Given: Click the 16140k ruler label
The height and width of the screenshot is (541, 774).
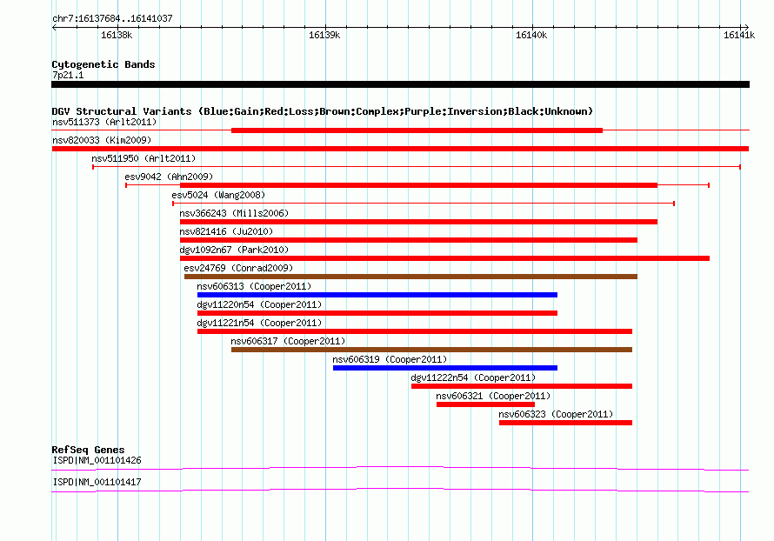Looking at the screenshot, I should click(531, 35).
